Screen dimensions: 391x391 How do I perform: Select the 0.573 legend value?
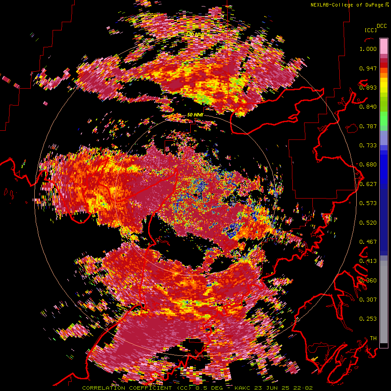[368, 203]
